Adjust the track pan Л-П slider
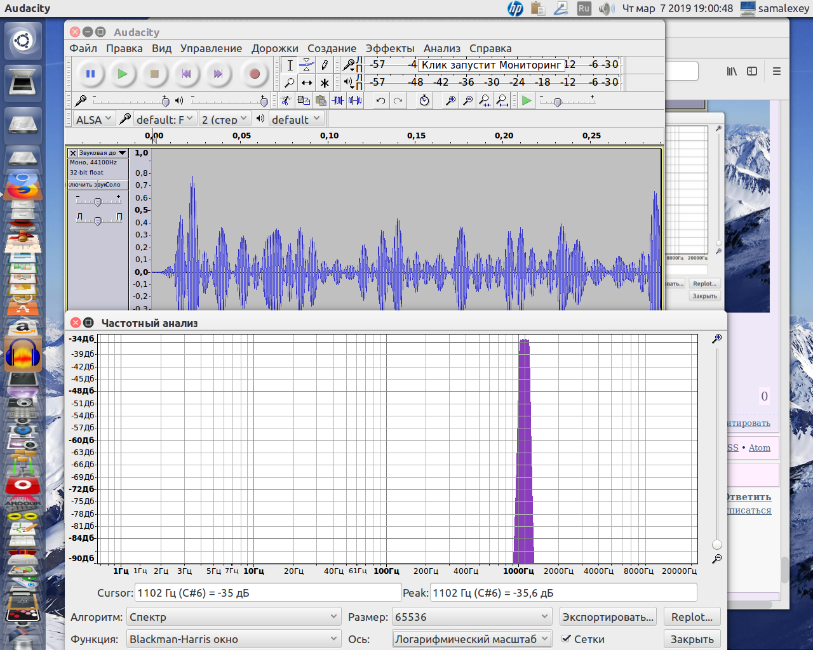The width and height of the screenshot is (813, 650). point(98,220)
